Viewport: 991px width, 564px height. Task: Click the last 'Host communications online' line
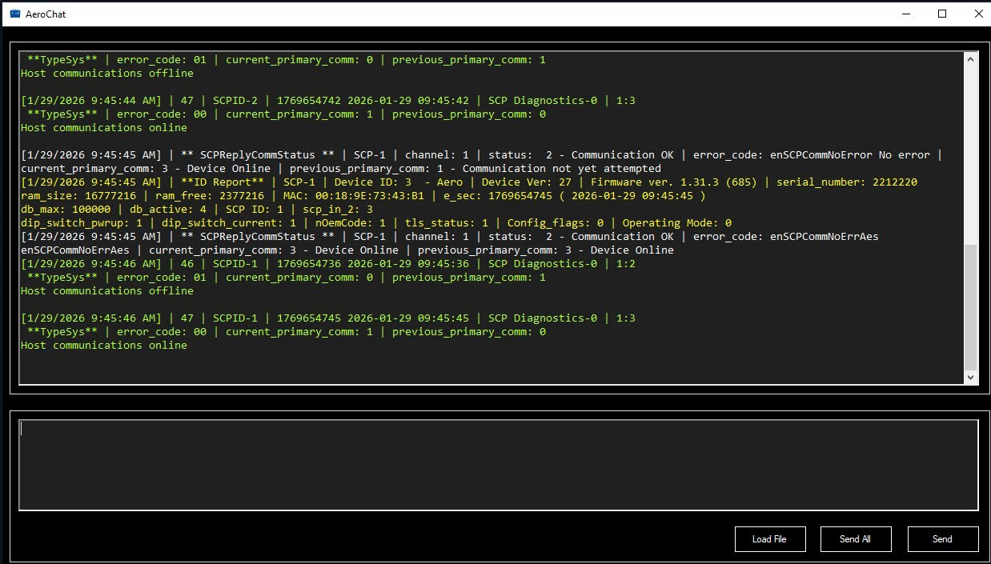(x=104, y=346)
